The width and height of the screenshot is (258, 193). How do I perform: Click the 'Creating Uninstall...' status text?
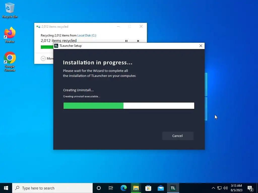pos(78,90)
